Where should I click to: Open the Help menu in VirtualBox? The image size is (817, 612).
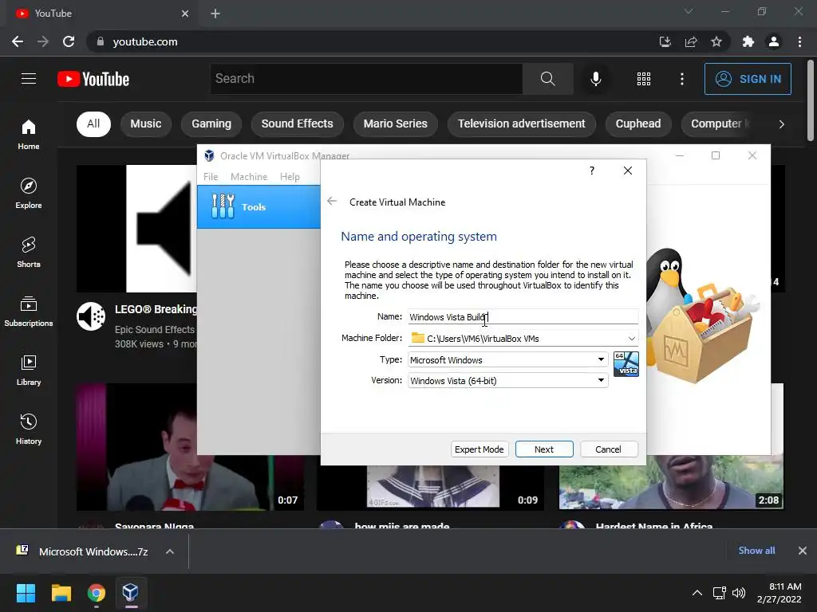click(x=290, y=176)
